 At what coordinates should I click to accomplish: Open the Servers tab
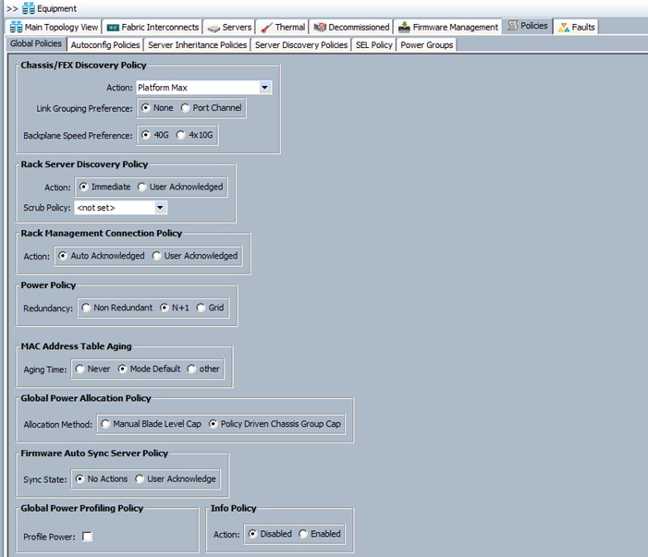point(229,28)
